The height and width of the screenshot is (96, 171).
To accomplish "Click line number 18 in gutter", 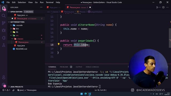I will [52, 45].
